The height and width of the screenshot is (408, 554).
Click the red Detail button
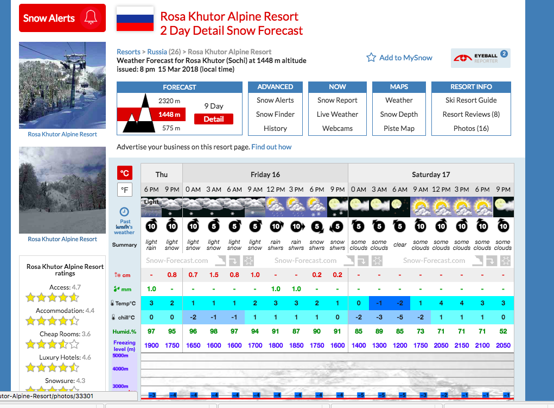pyautogui.click(x=214, y=119)
